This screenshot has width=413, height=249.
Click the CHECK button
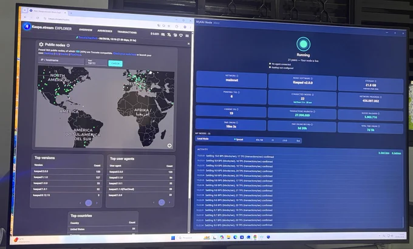tap(115, 64)
